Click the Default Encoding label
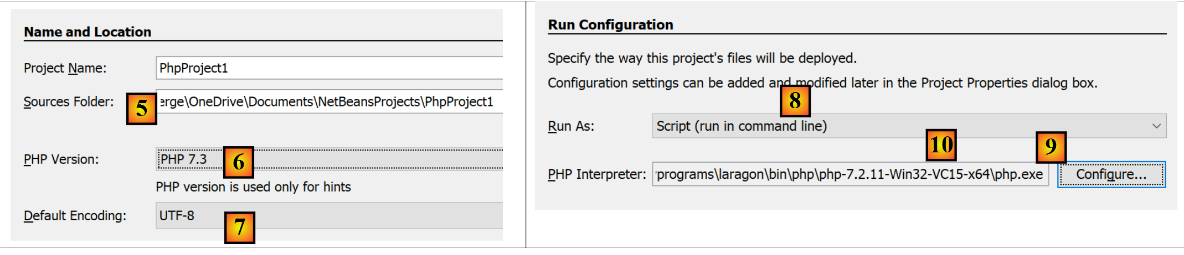Screen dimensions: 1184x255 coord(75,216)
